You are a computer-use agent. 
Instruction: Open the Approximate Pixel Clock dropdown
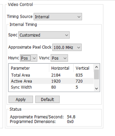point(67,47)
